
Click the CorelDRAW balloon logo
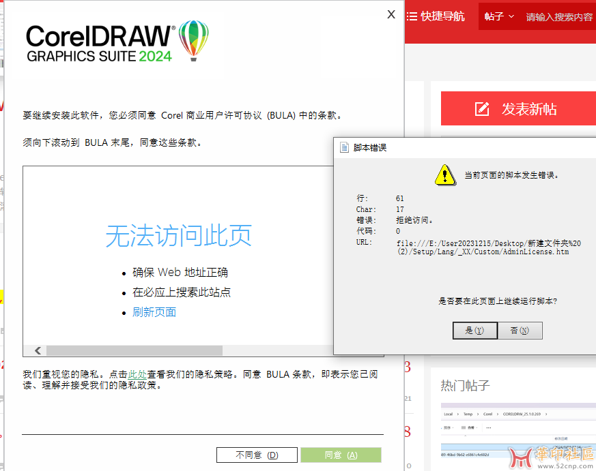(193, 41)
